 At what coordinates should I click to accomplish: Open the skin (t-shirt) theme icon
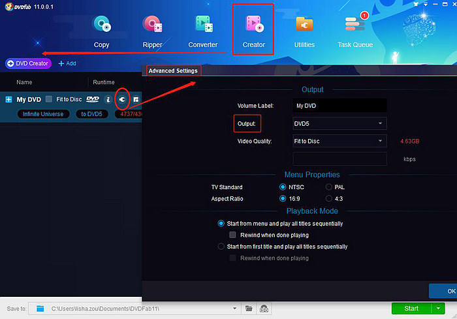tap(416, 4)
